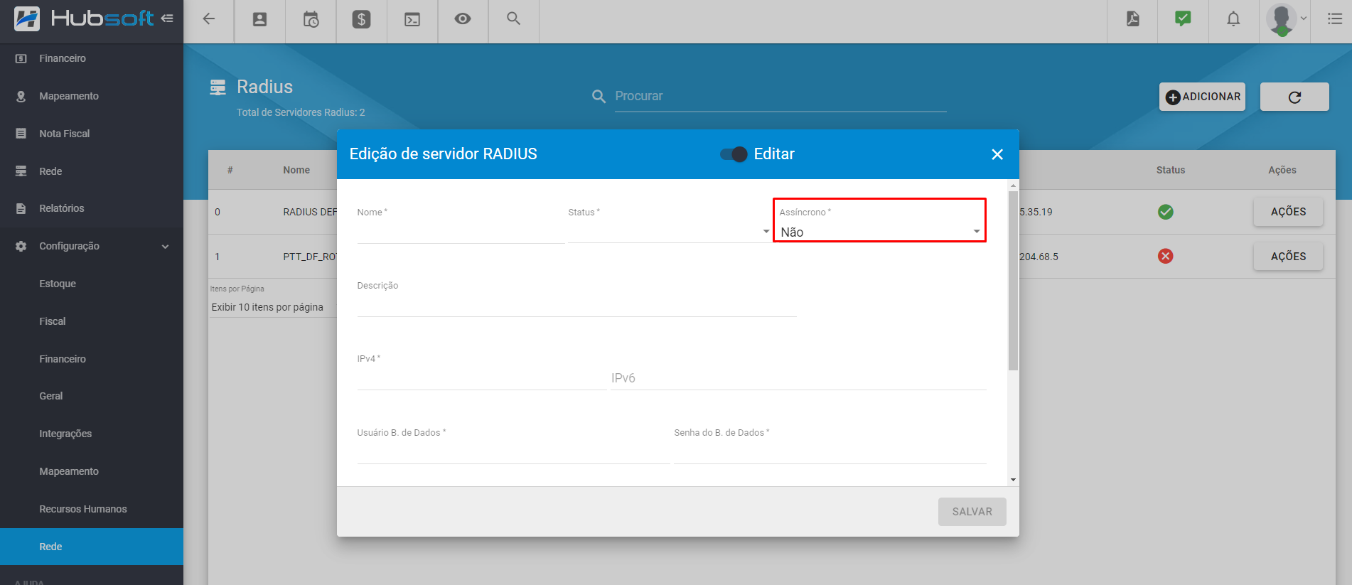Open the terminal console icon

(x=412, y=19)
